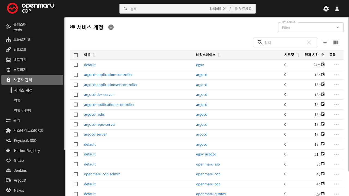Sort by the 경과 시간 column arrow
The width and height of the screenshot is (349, 196).
point(322,55)
